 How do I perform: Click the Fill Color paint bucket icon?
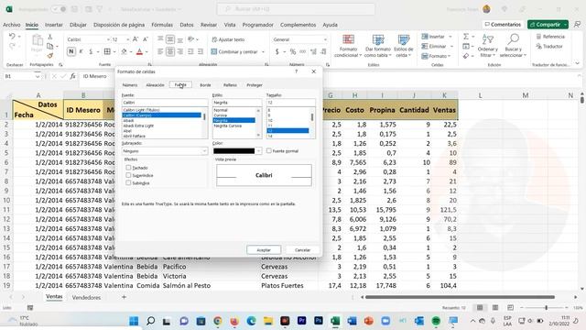(x=125, y=51)
